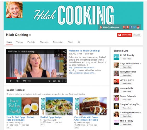Screen dimensions: 147x130
Task: Open the Pinterest icon in banner
Action: tap(138, 27)
